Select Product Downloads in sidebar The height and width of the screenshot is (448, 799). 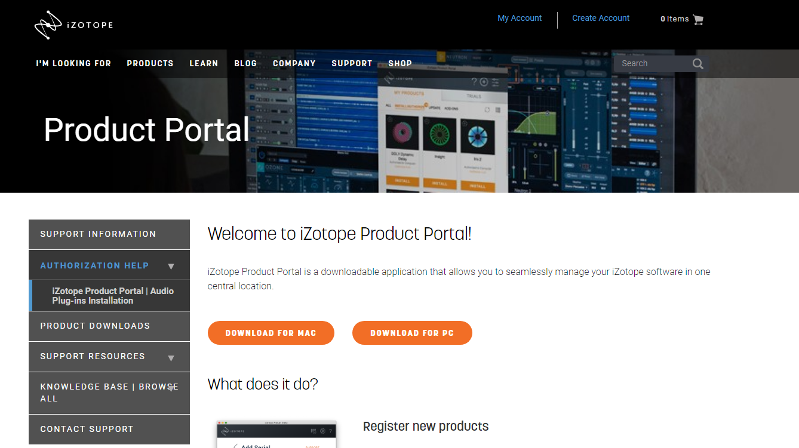point(109,326)
